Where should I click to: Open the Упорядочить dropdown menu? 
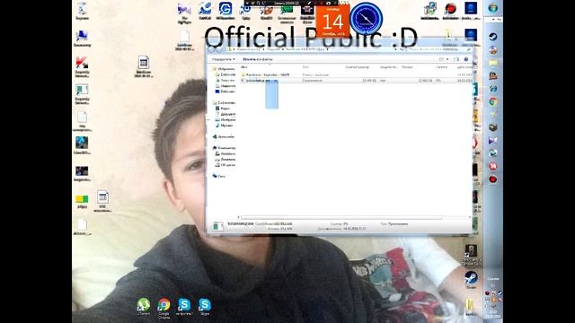[224, 59]
